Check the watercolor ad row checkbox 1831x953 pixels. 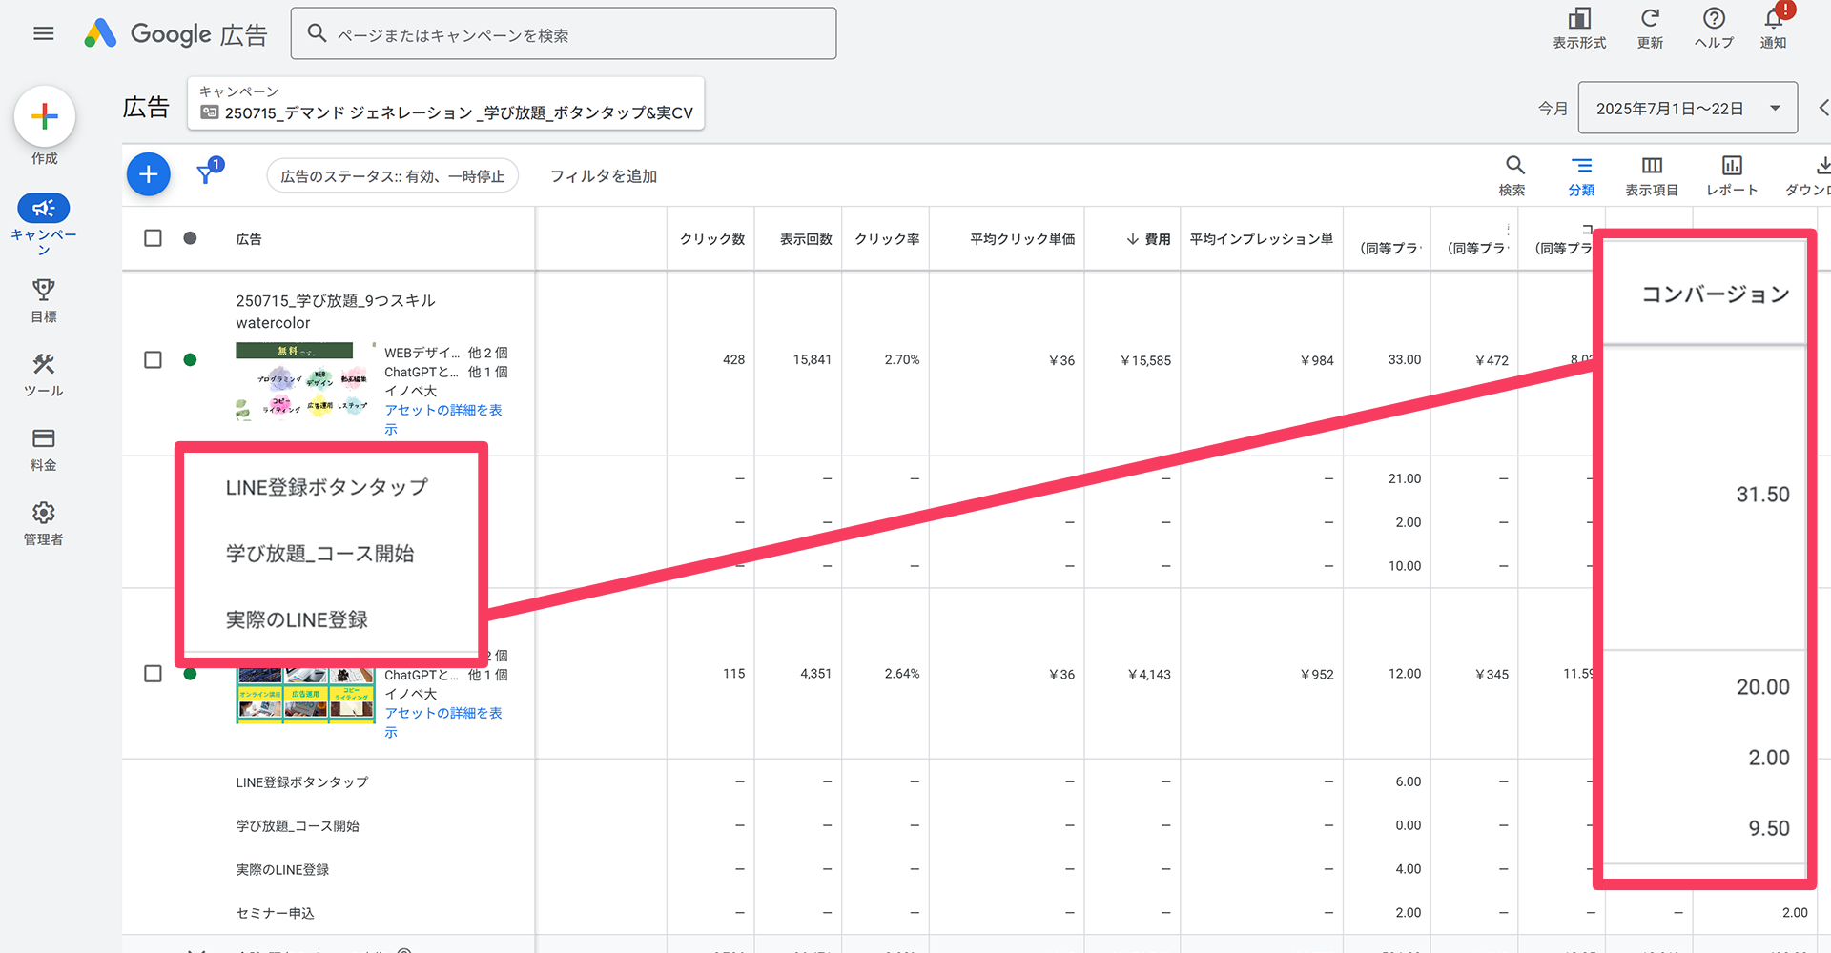pos(153,360)
